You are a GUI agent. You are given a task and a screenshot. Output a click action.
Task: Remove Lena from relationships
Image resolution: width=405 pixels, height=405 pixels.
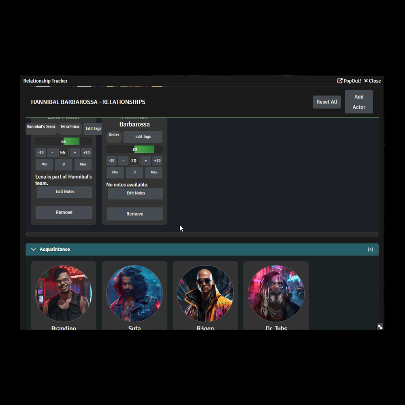(64, 212)
